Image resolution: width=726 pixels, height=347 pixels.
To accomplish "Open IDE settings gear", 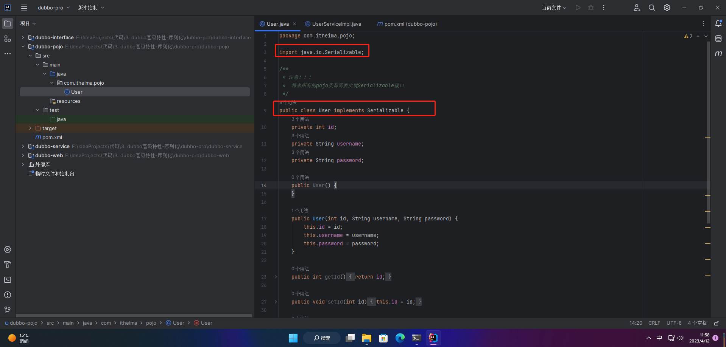I will [x=667, y=8].
